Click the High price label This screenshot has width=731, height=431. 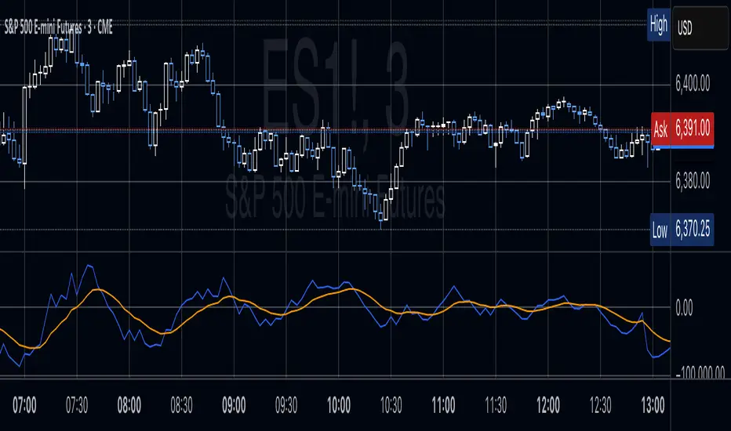[659, 24]
